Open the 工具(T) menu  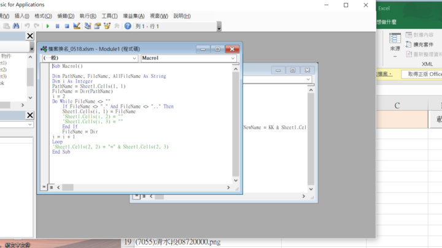[110, 16]
